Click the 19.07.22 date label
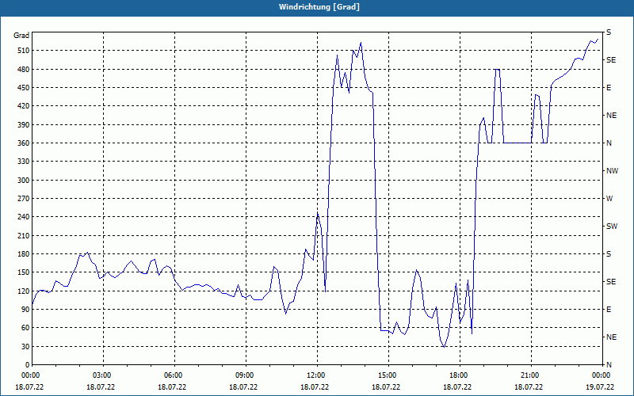This screenshot has height=396, width=634. (600, 386)
